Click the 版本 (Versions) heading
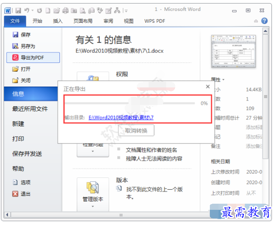275x226 pixels. [x=122, y=180]
